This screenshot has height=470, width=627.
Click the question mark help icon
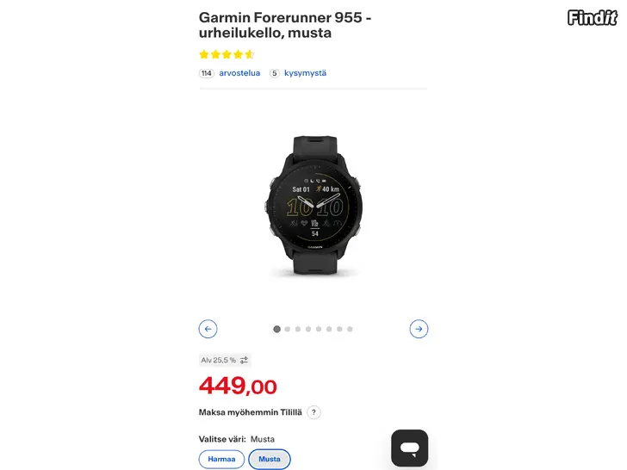click(313, 412)
